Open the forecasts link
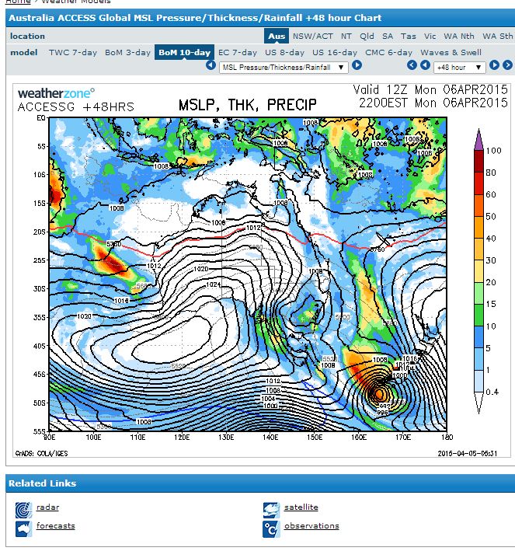The image size is (515, 551). [x=55, y=525]
